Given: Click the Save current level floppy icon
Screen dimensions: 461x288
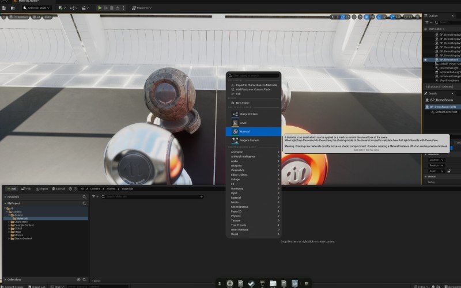Looking at the screenshot, I should coord(4,8).
